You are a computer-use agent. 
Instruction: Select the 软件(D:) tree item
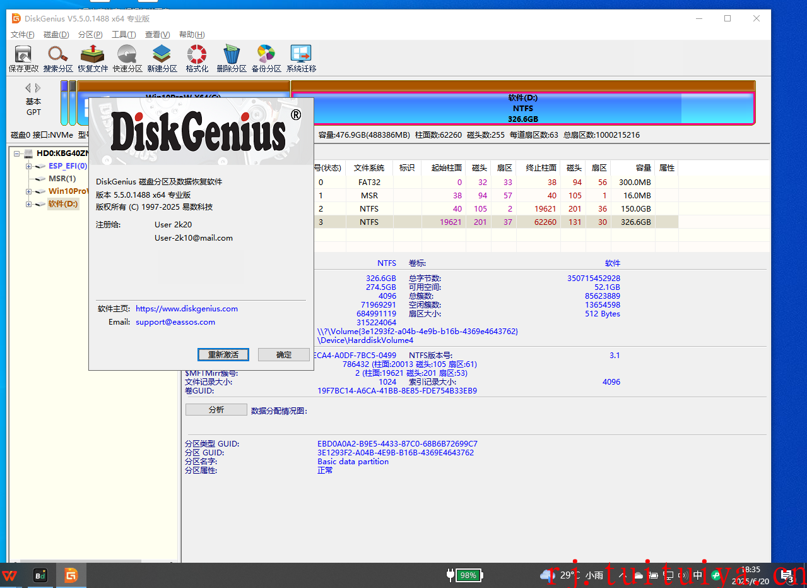[63, 204]
